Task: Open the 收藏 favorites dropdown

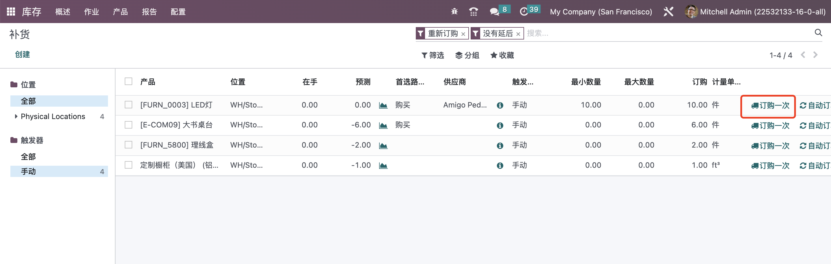Action: 502,55
